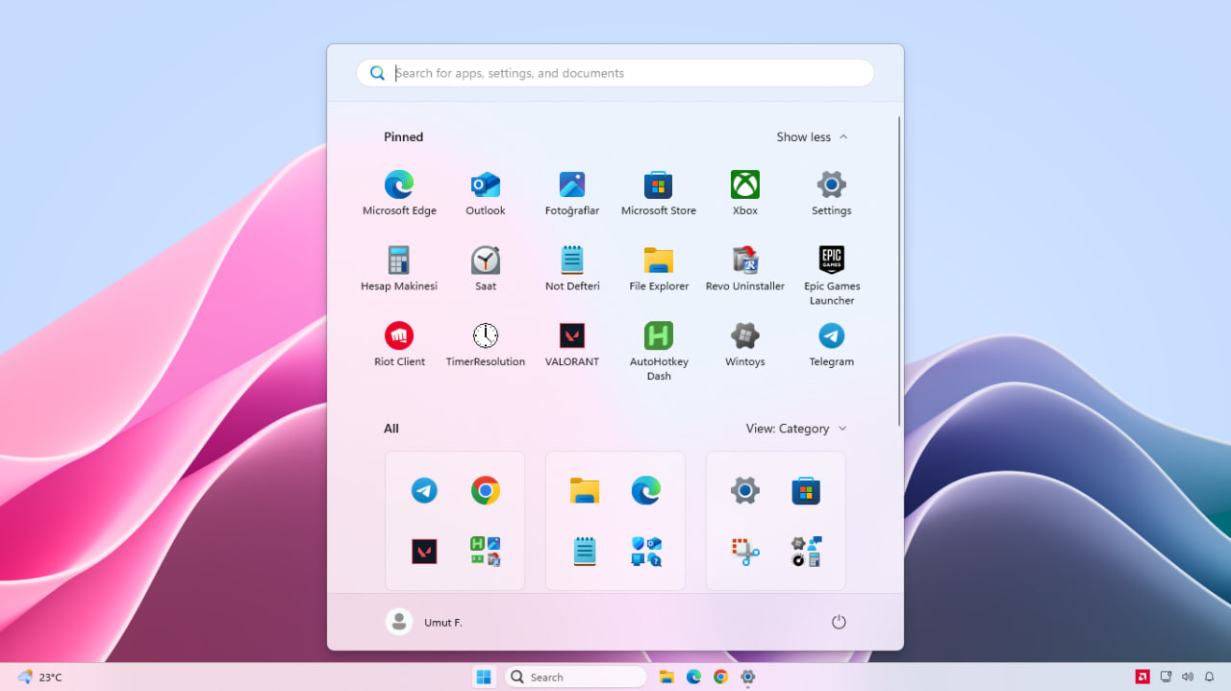Launch the Saat clock app
Screen dimensions: 1231x691
pyautogui.click(x=486, y=269)
